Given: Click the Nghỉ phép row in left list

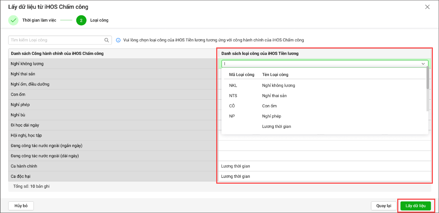Looking at the screenshot, I should (x=113, y=105).
